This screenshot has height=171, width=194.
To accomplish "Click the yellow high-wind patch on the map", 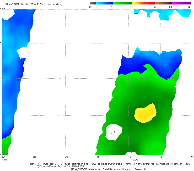I will (x=145, y=113).
